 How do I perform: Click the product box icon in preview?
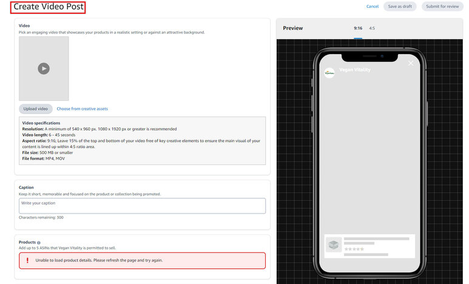click(x=334, y=245)
